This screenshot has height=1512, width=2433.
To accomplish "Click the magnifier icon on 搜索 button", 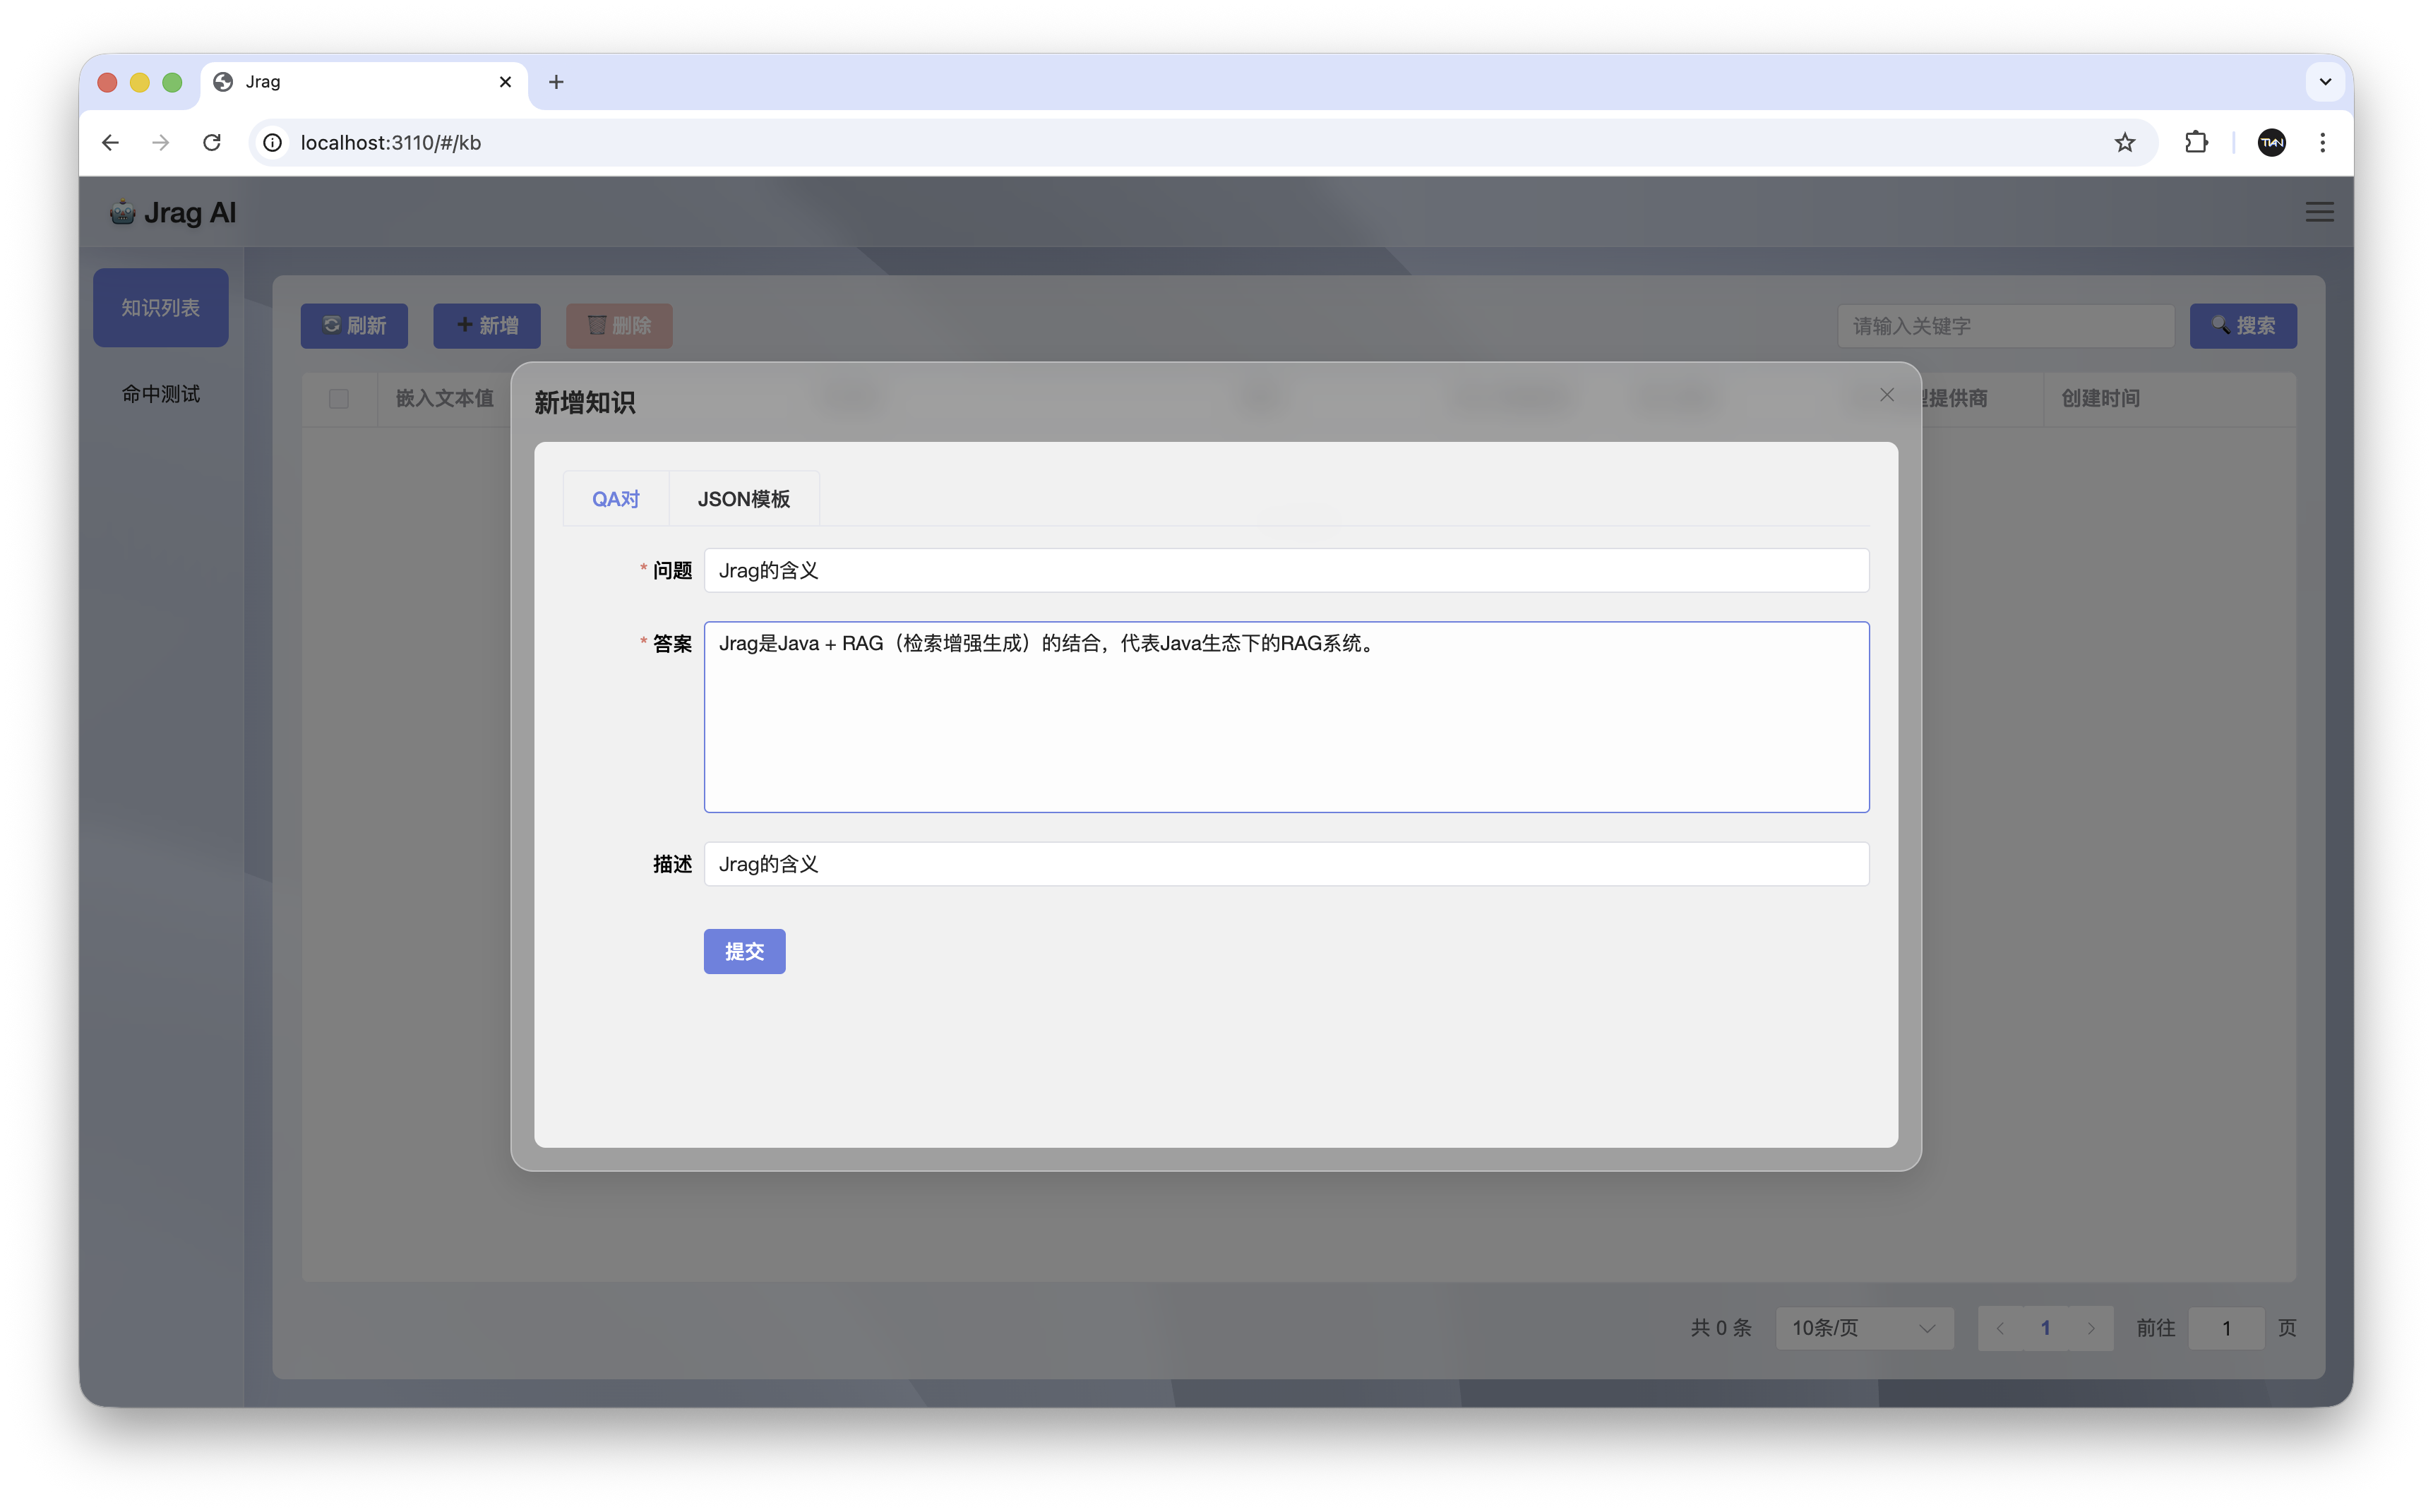I will point(2220,325).
